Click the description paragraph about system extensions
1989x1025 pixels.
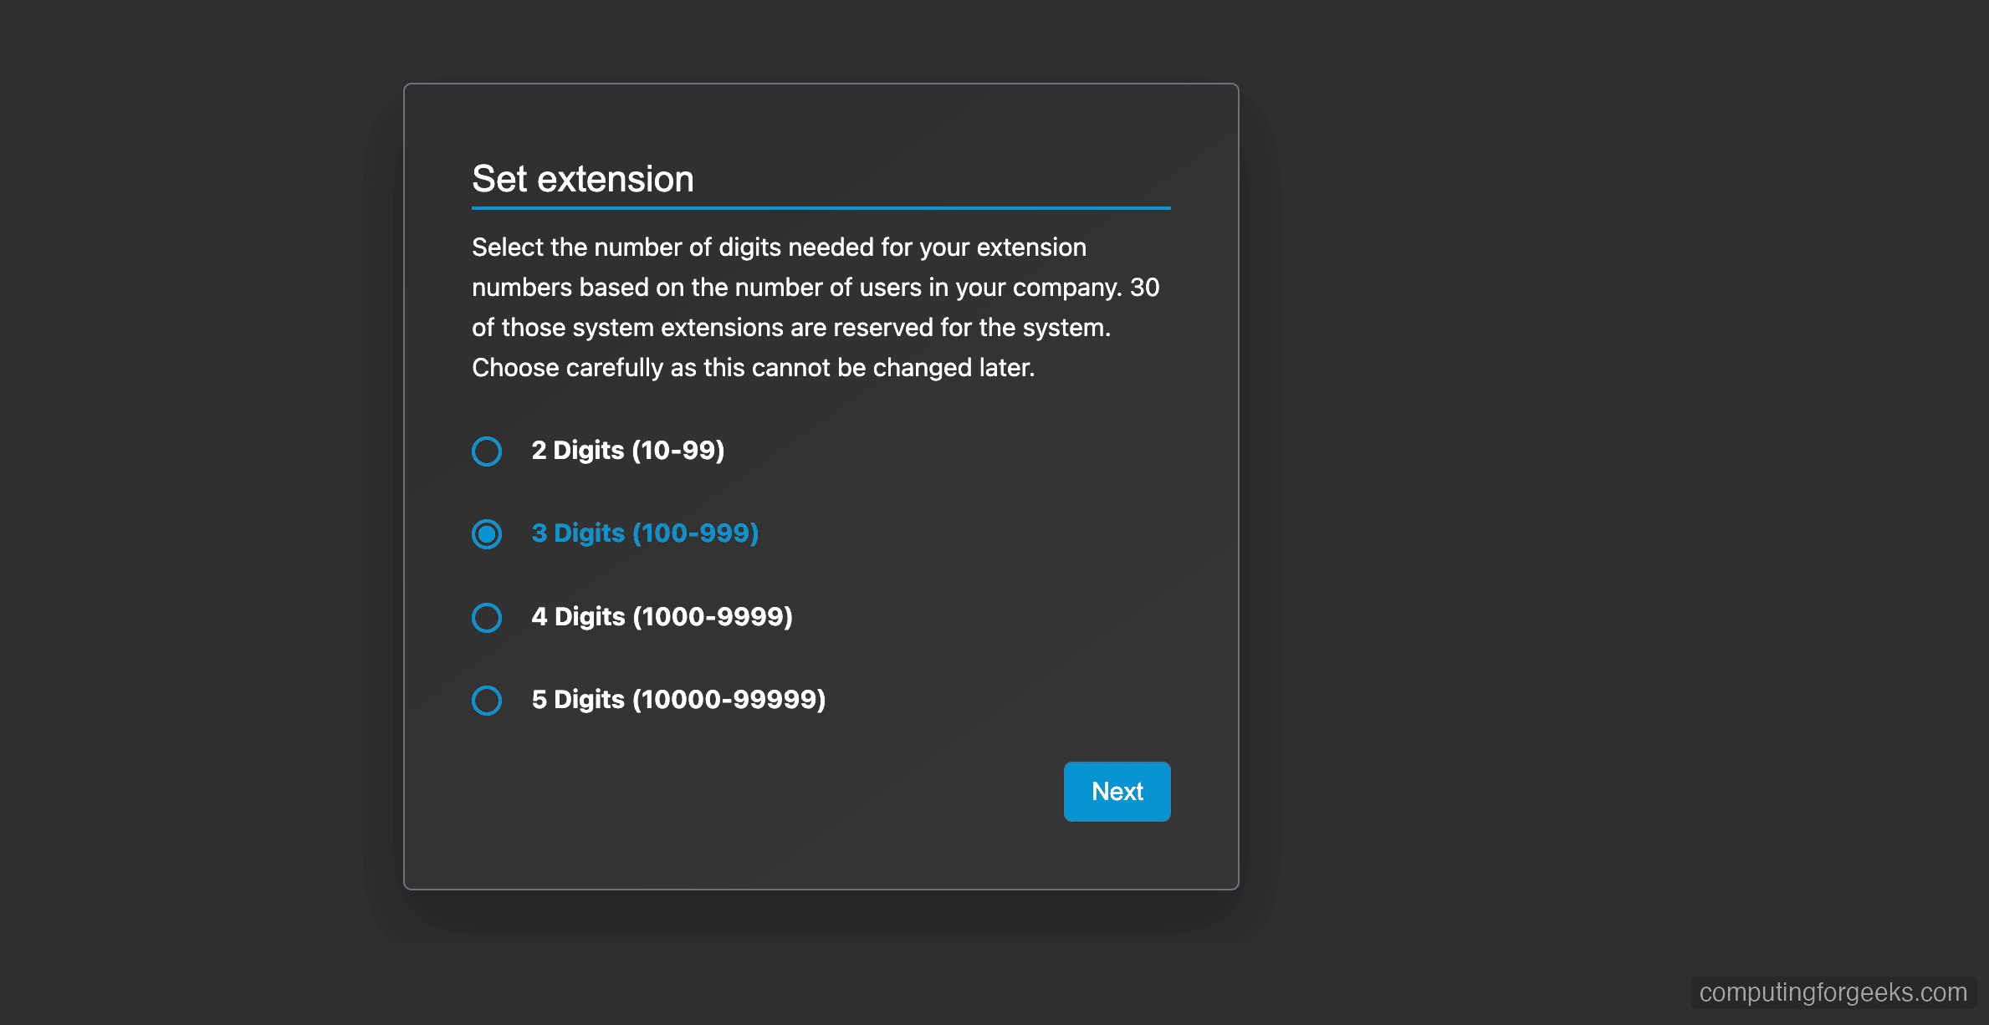coord(816,306)
